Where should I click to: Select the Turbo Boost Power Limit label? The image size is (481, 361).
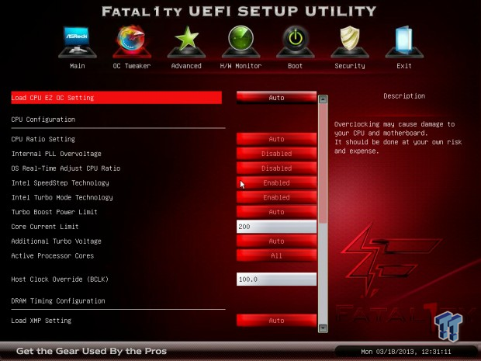[54, 212]
